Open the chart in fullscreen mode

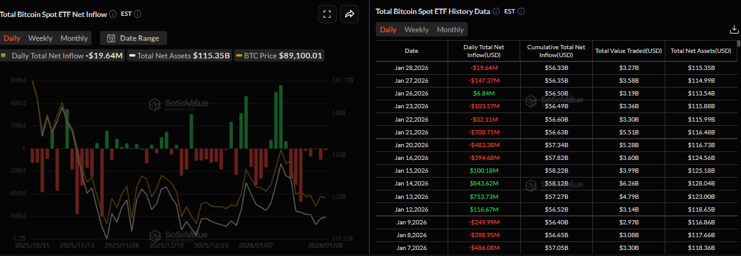coord(327,14)
